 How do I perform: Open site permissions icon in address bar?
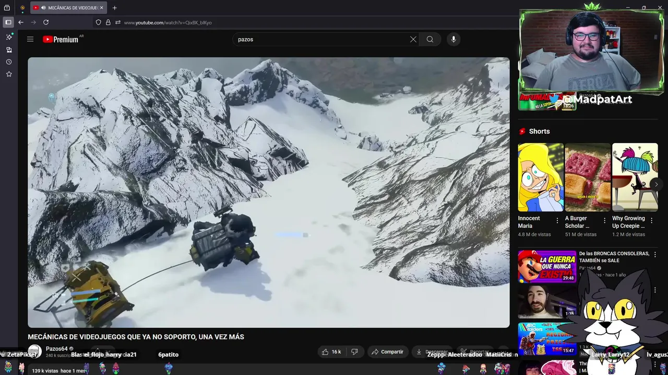click(x=118, y=22)
